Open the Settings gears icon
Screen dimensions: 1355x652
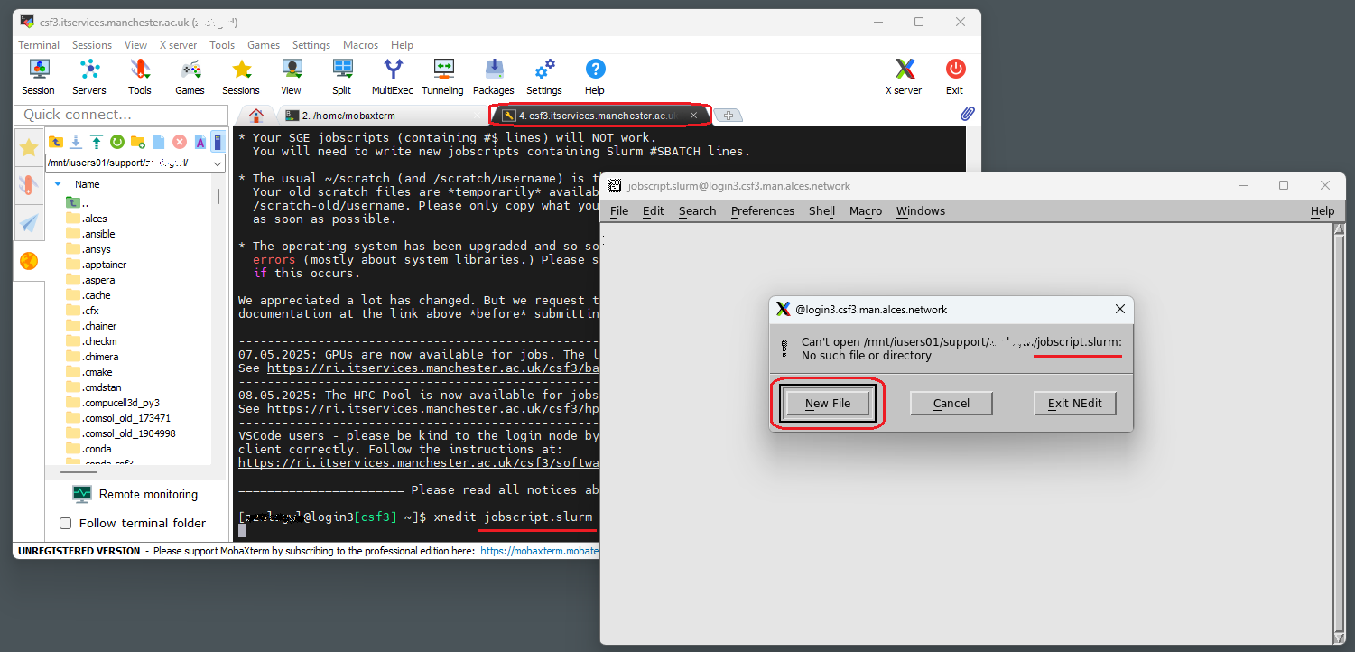point(544,77)
